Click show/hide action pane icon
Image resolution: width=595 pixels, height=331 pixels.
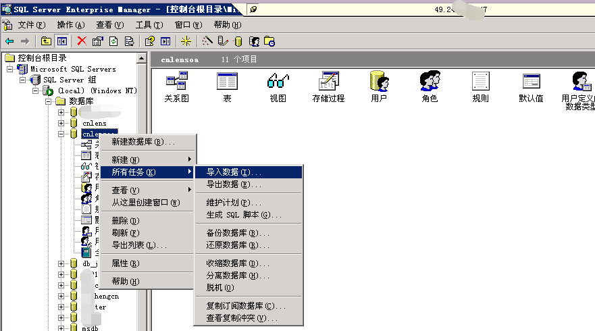point(166,41)
